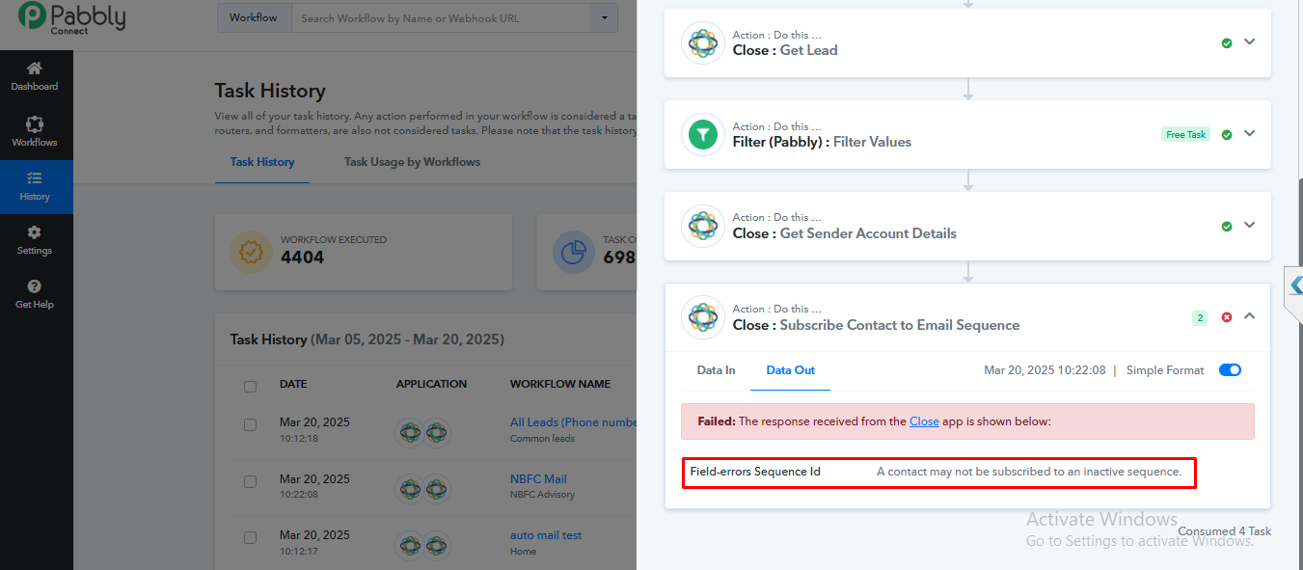Click the DATE column header
The width and height of the screenshot is (1303, 570).
293,384
